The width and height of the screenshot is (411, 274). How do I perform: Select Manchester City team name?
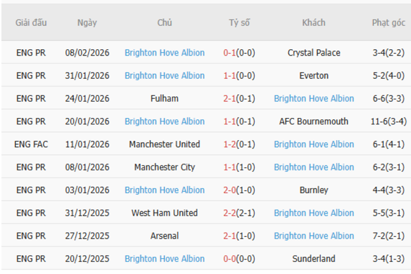coord(164,167)
